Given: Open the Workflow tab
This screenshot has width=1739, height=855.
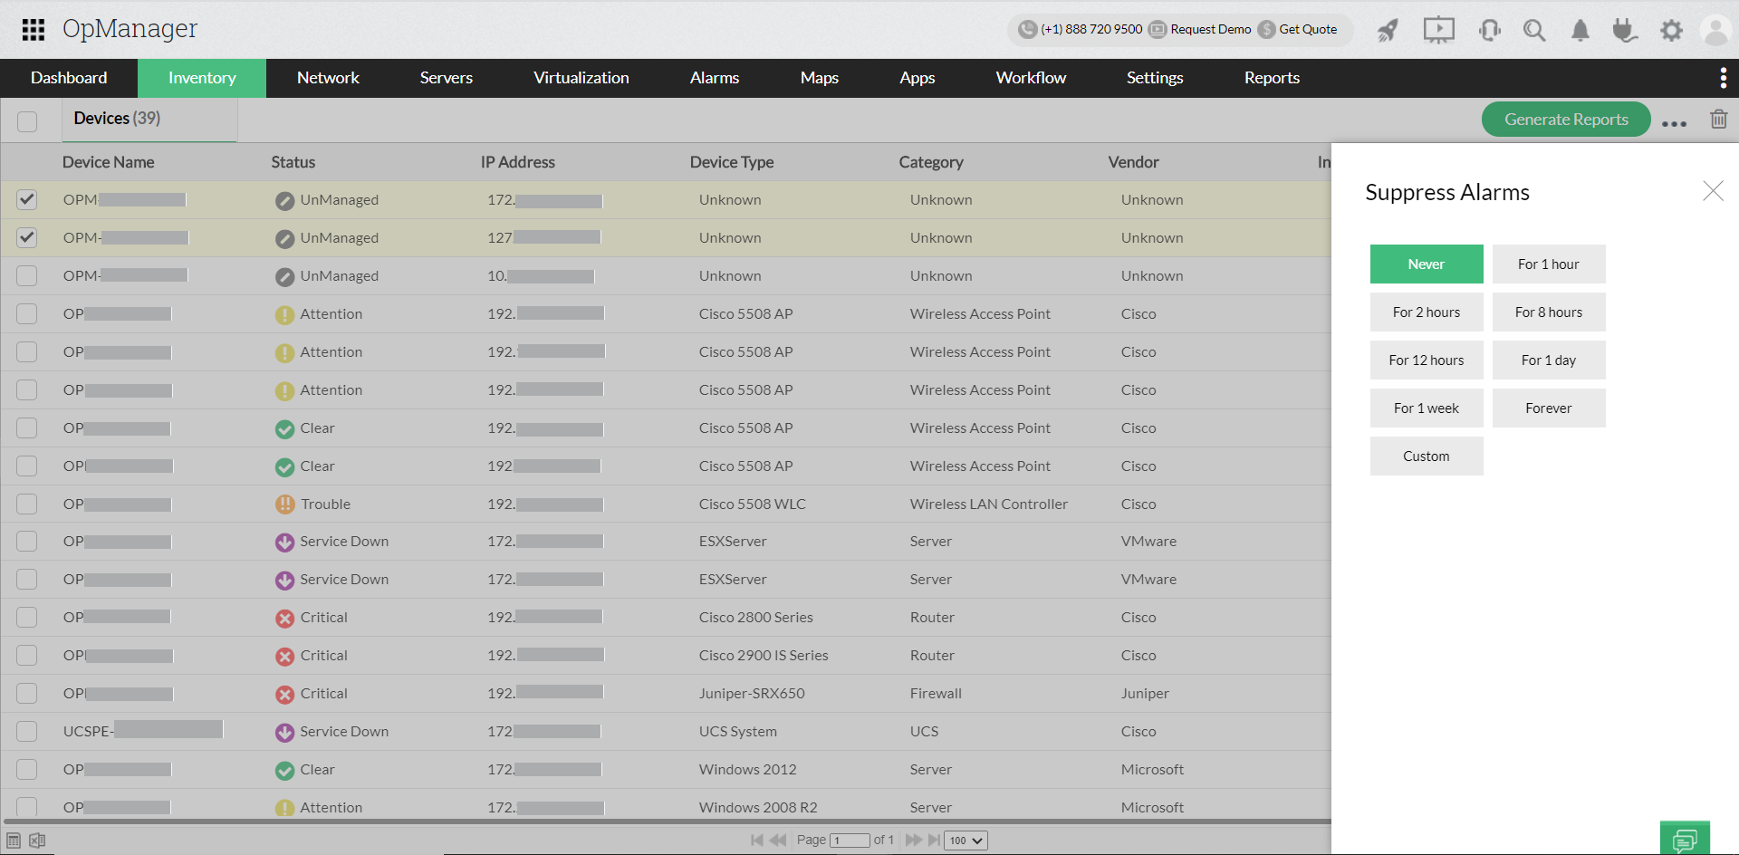Looking at the screenshot, I should click(x=1031, y=78).
